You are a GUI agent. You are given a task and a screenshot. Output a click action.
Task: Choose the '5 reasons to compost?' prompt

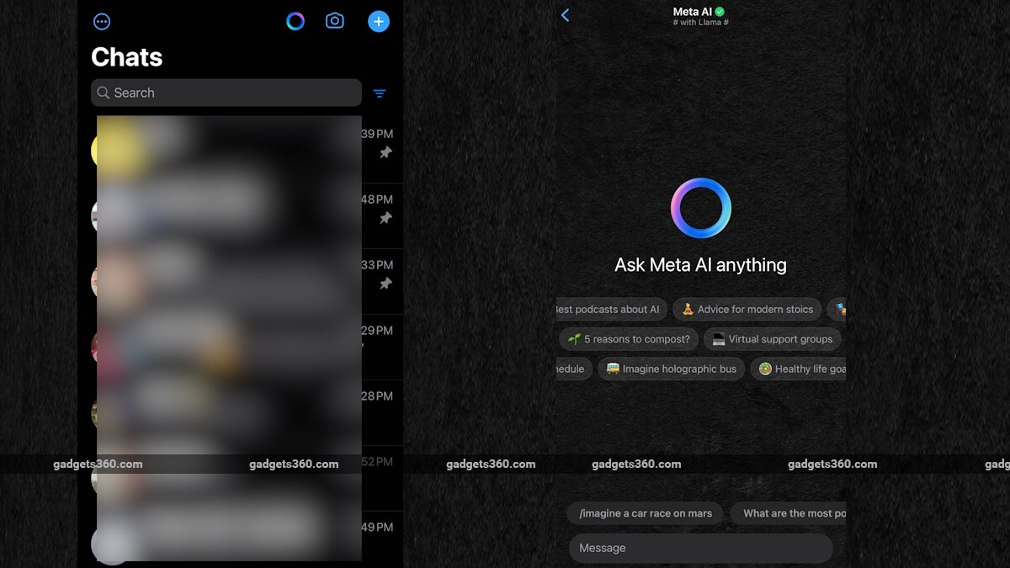click(x=628, y=339)
